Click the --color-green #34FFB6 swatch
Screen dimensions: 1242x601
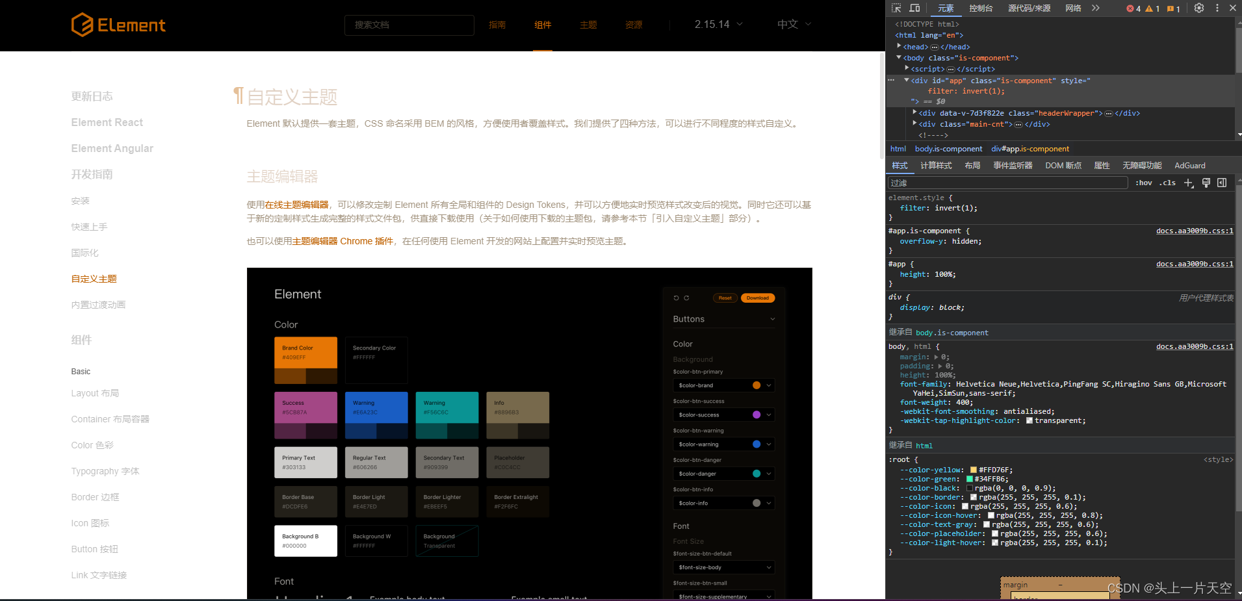(970, 479)
